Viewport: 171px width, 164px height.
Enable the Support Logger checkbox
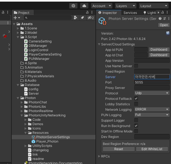click(x=136, y=120)
